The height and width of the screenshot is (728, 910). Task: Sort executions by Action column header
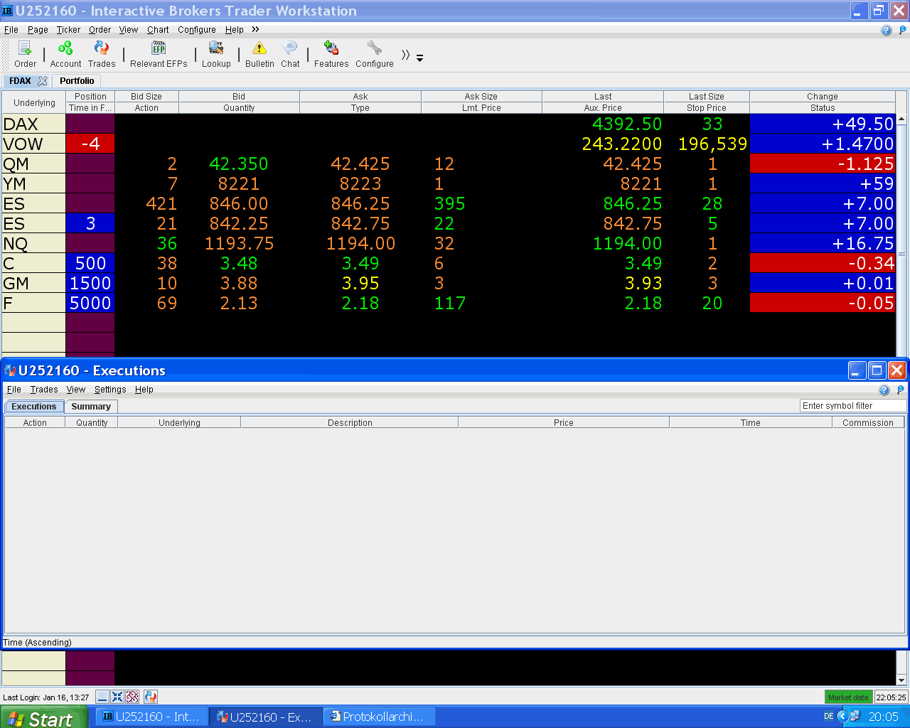point(35,422)
